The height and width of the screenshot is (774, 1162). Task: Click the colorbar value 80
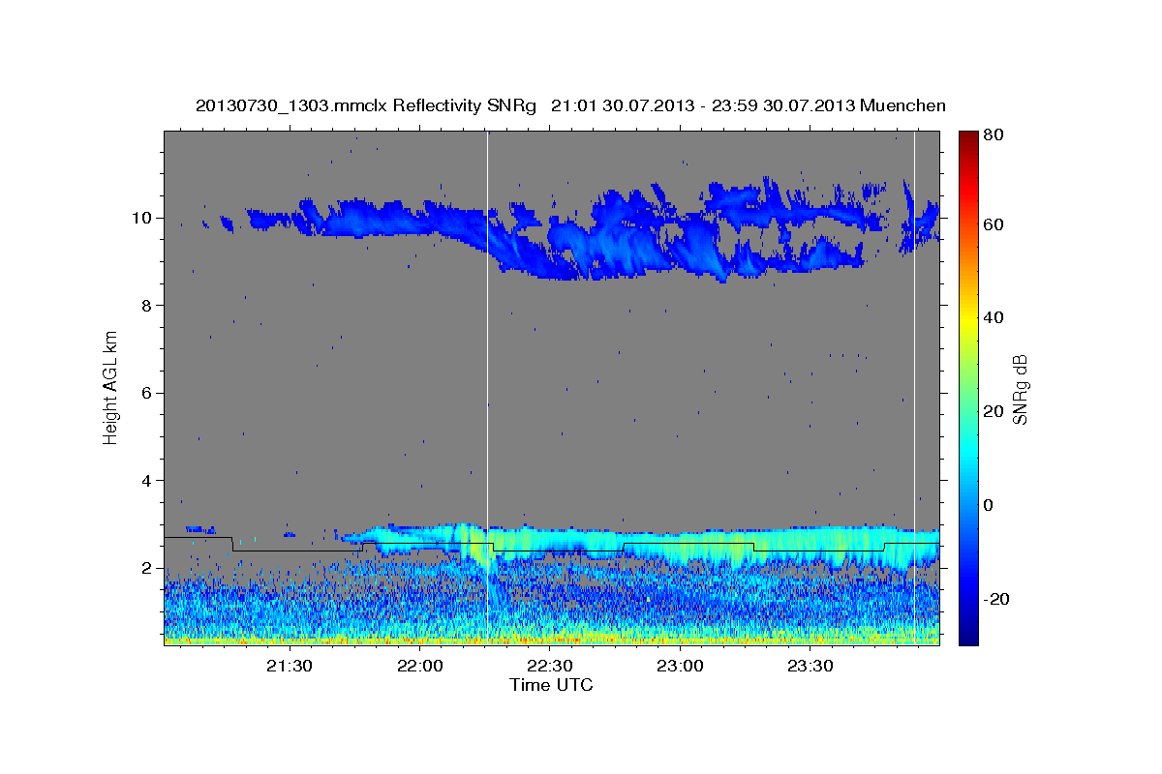[x=995, y=135]
